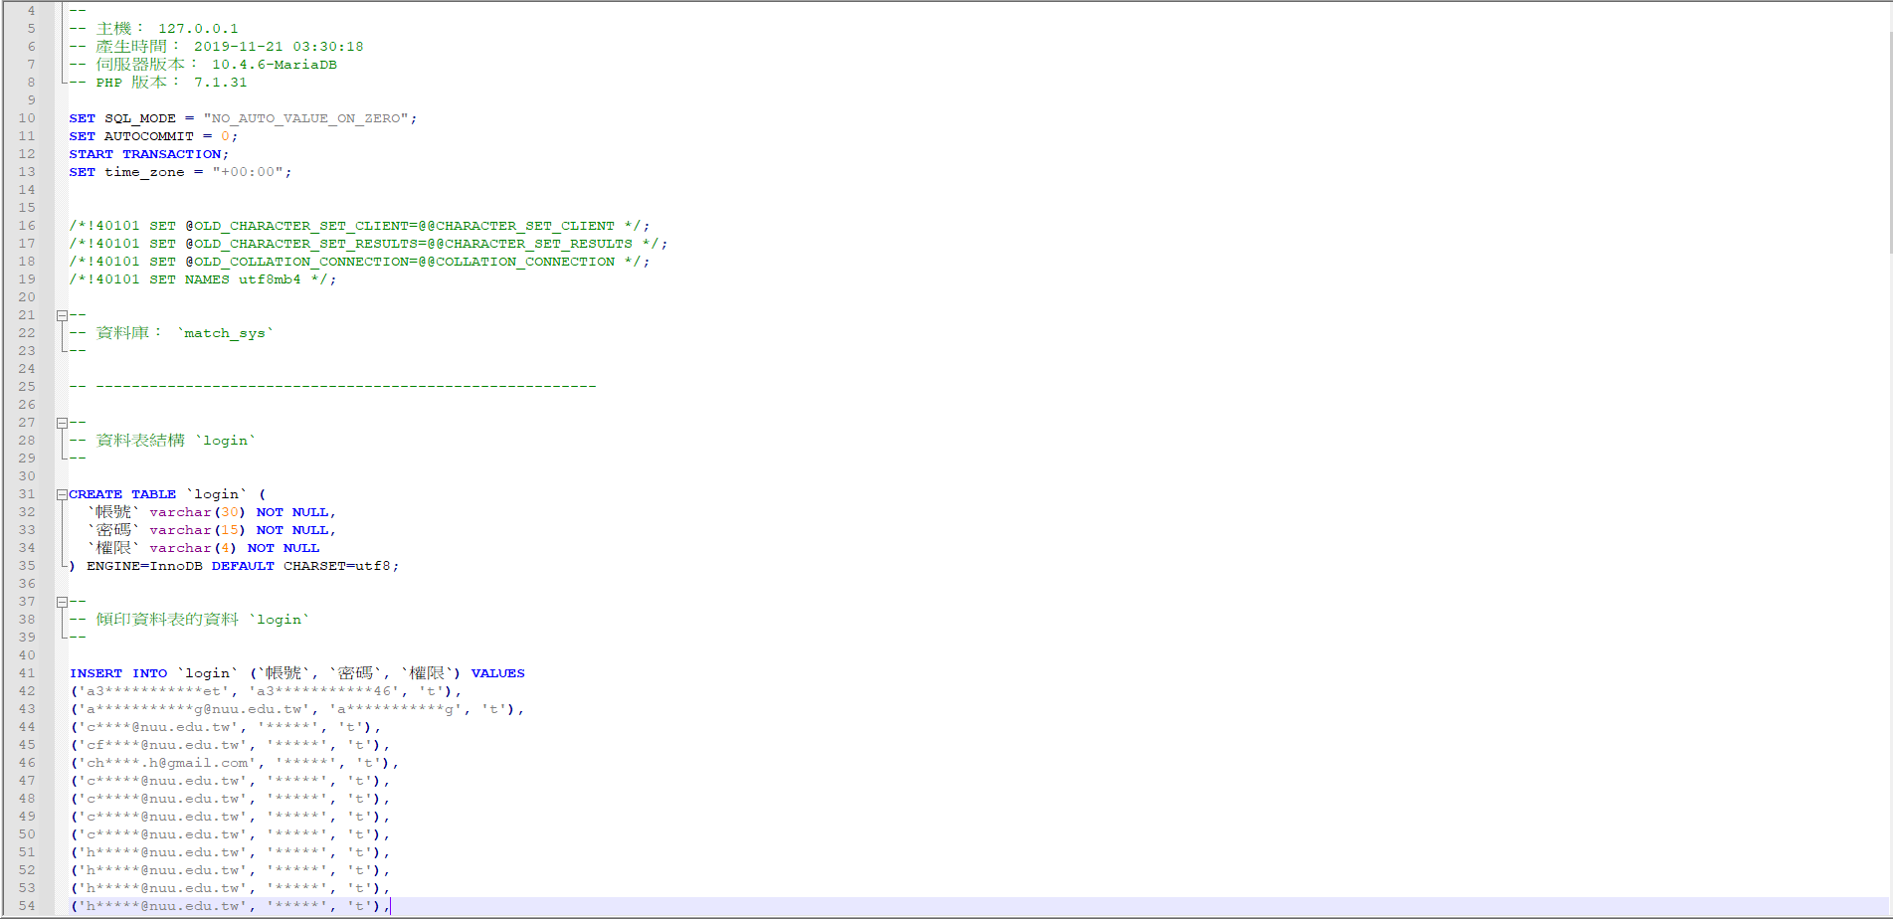This screenshot has height=919, width=1893.
Task: Select line via margin number 25
Action: (x=27, y=387)
